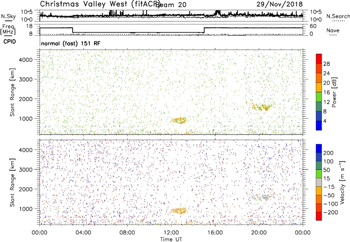Click the "20:00" time tick label
The height and width of the screenshot is (242, 350).
point(259,233)
